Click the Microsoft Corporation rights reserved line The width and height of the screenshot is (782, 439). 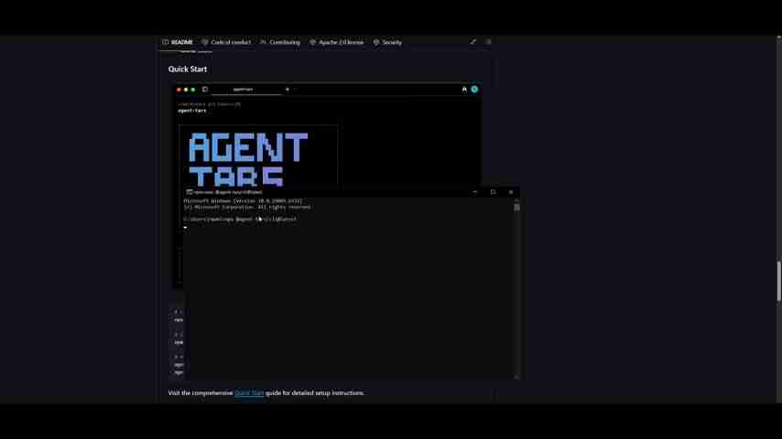[247, 207]
